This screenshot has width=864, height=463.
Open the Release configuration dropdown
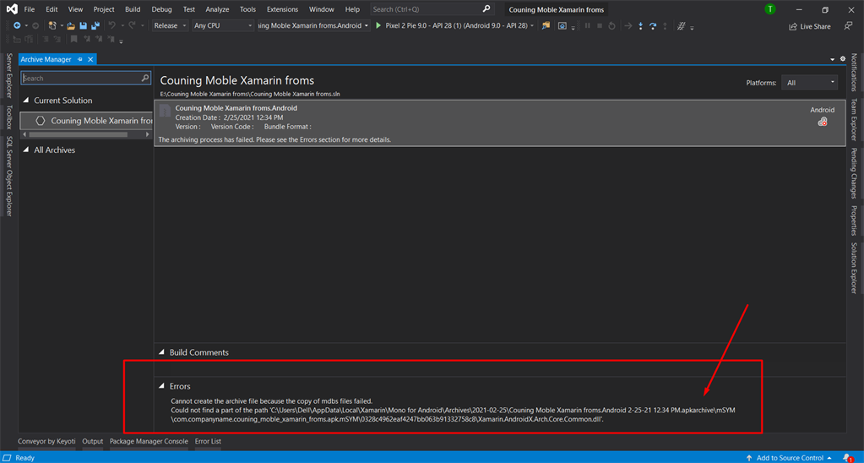click(x=171, y=25)
